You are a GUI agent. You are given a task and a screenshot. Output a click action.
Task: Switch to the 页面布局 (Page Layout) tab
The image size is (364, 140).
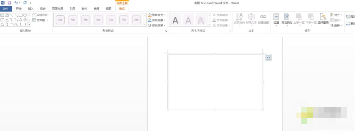click(58, 9)
